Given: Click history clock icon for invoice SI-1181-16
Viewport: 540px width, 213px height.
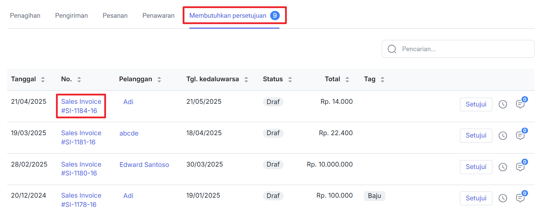Looking at the screenshot, I should (503, 136).
